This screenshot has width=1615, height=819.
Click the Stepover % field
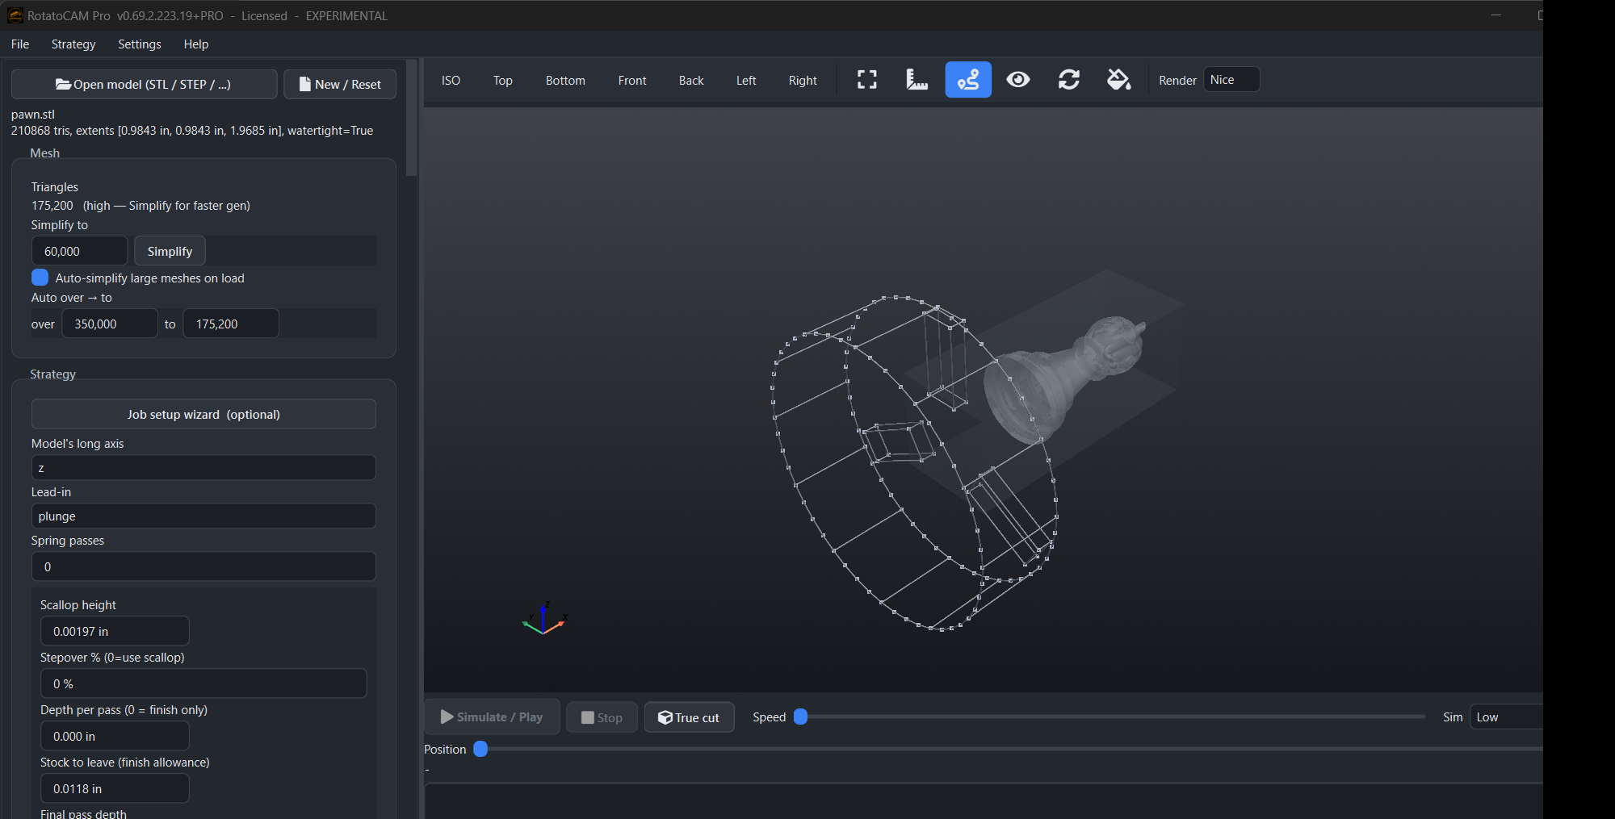pos(203,683)
